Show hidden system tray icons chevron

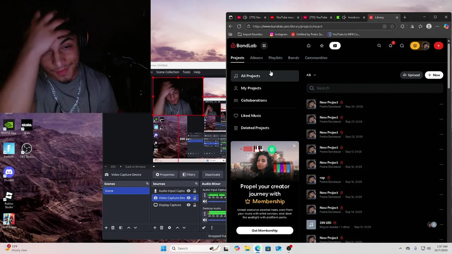coord(400,248)
